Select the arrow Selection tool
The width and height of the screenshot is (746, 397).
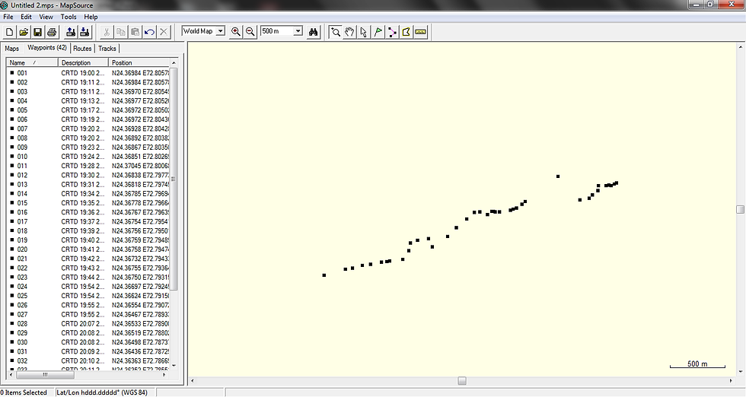[364, 32]
